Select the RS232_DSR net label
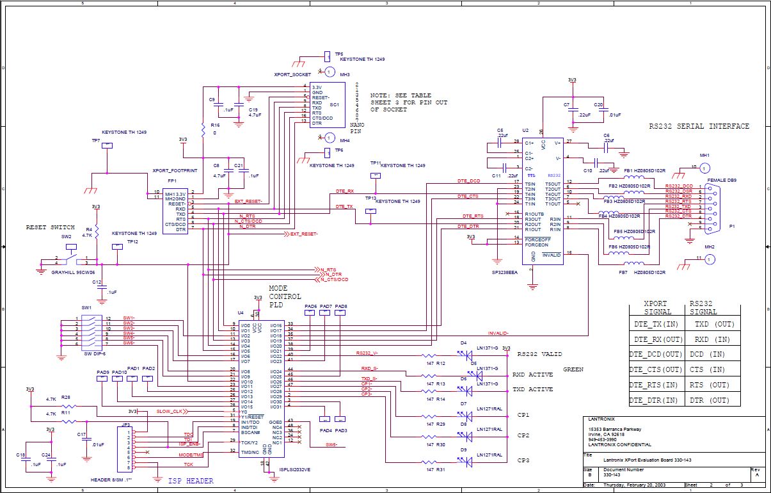This screenshot has width=771, height=493. (679, 191)
